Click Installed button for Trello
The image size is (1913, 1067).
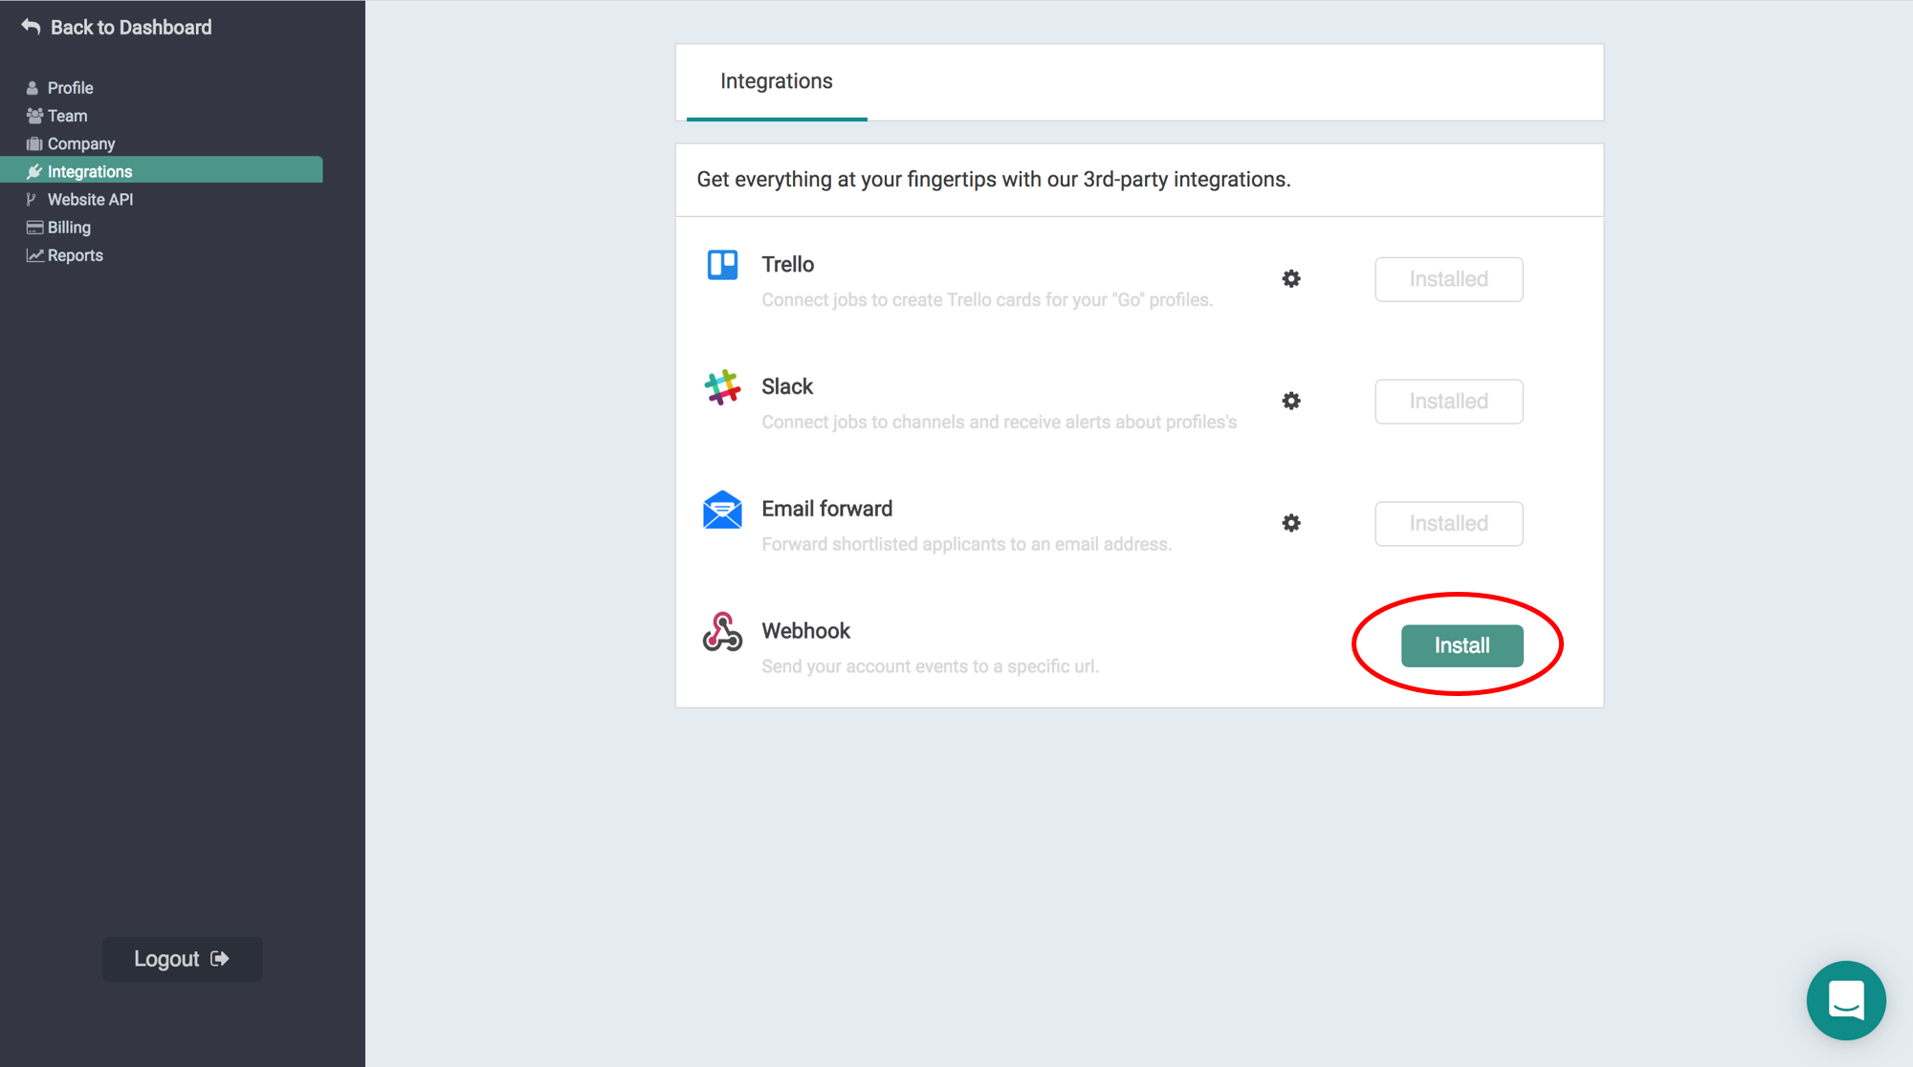point(1448,279)
